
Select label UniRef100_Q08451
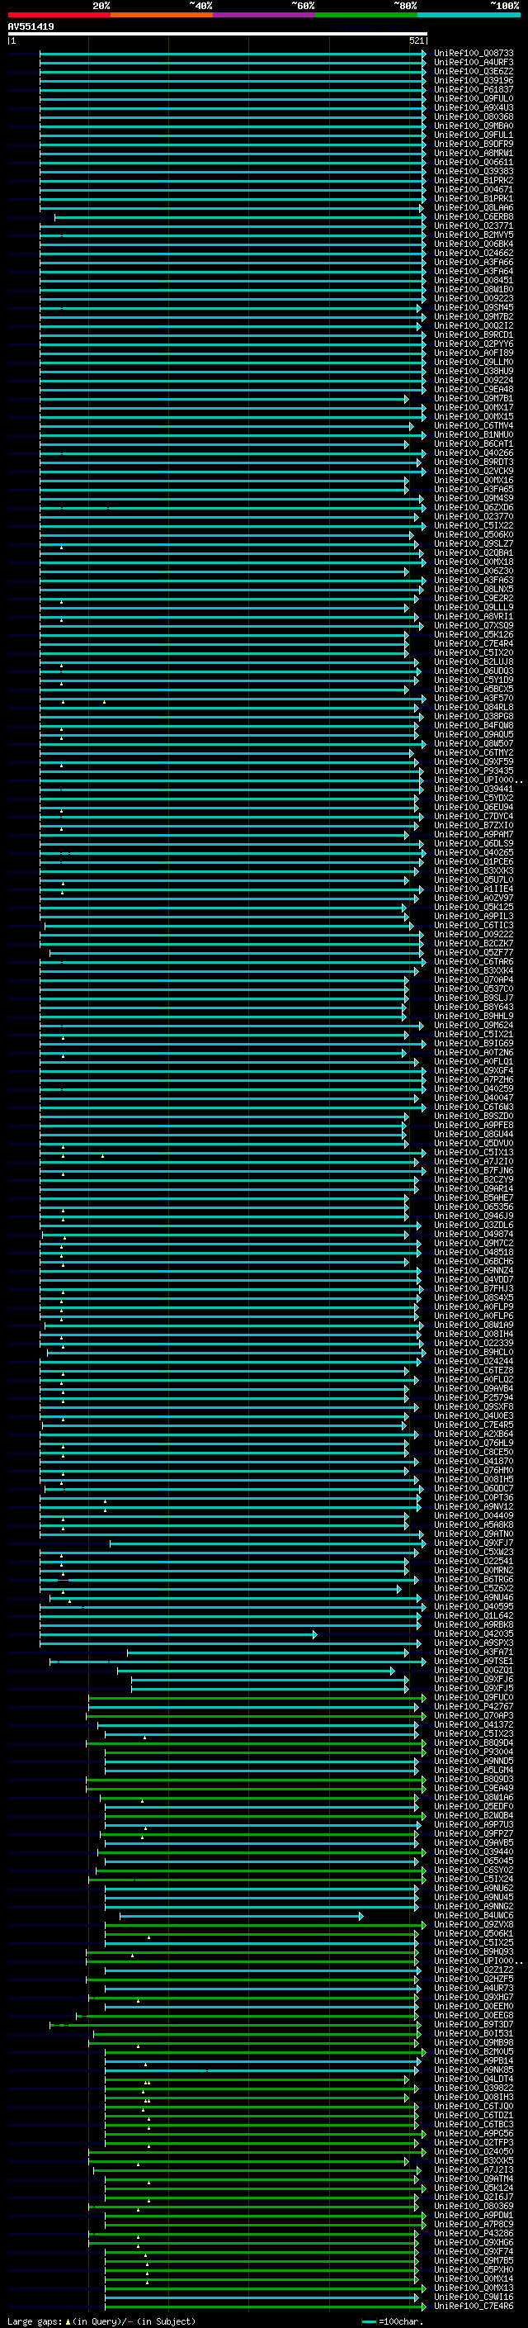point(474,280)
